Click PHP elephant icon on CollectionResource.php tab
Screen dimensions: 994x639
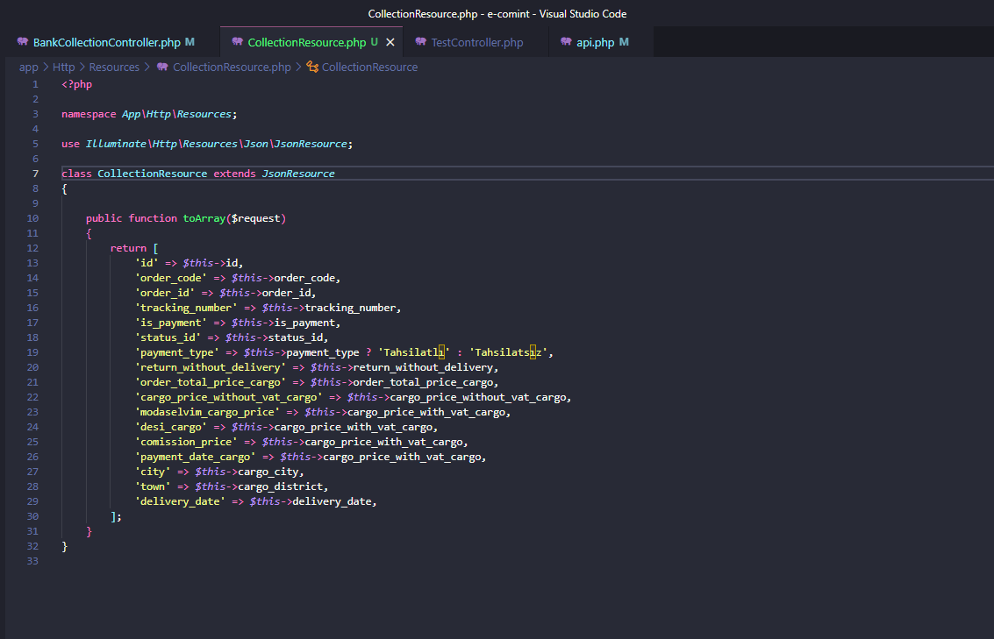point(238,42)
